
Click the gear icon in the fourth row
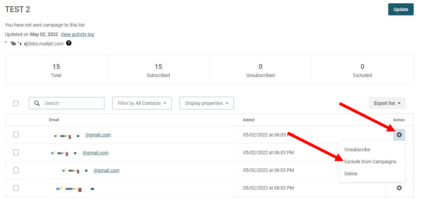coord(399,188)
